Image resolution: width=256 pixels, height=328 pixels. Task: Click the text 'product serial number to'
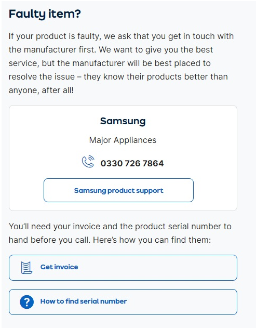tap(183, 227)
